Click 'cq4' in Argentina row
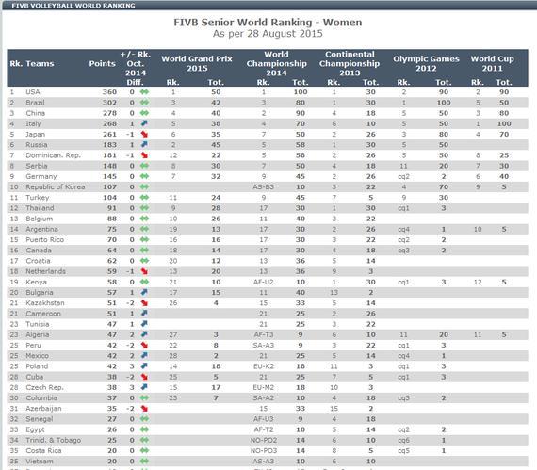The width and height of the screenshot is (537, 470). (404, 230)
